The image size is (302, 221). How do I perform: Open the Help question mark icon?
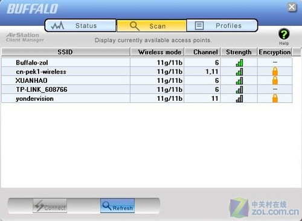(284, 34)
